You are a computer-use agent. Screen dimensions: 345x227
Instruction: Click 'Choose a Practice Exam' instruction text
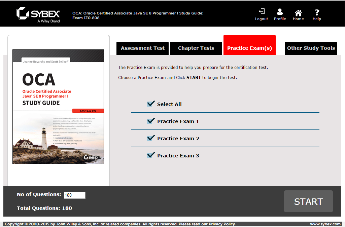pos(178,78)
